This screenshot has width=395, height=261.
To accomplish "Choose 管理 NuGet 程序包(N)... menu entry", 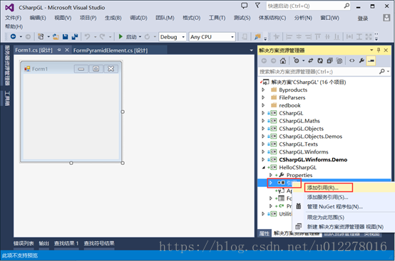I will [x=335, y=207].
